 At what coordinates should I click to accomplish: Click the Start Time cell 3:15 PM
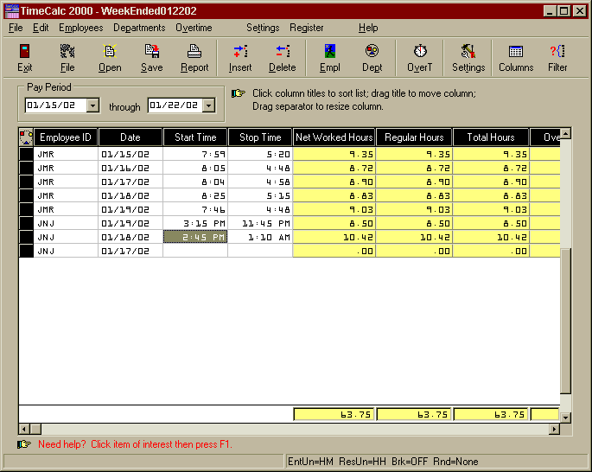(195, 223)
